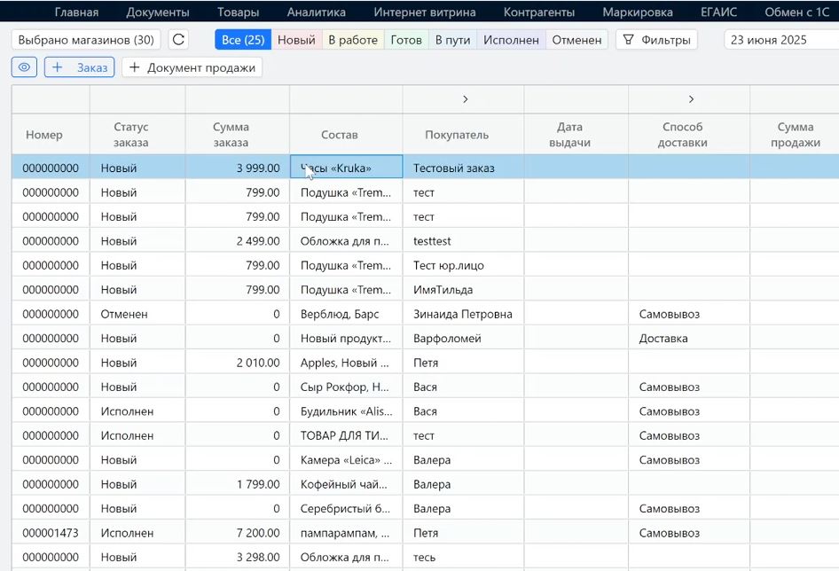
Task: Select order row number 000001473
Action: [x=51, y=533]
